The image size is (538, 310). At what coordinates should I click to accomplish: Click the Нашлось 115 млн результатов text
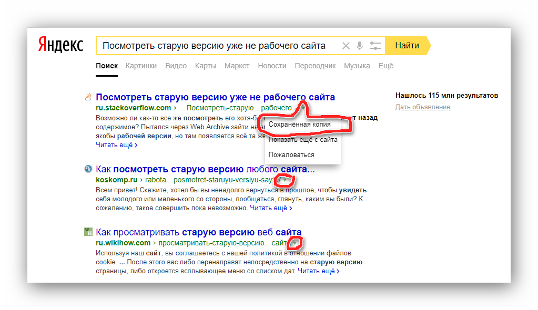coord(446,95)
